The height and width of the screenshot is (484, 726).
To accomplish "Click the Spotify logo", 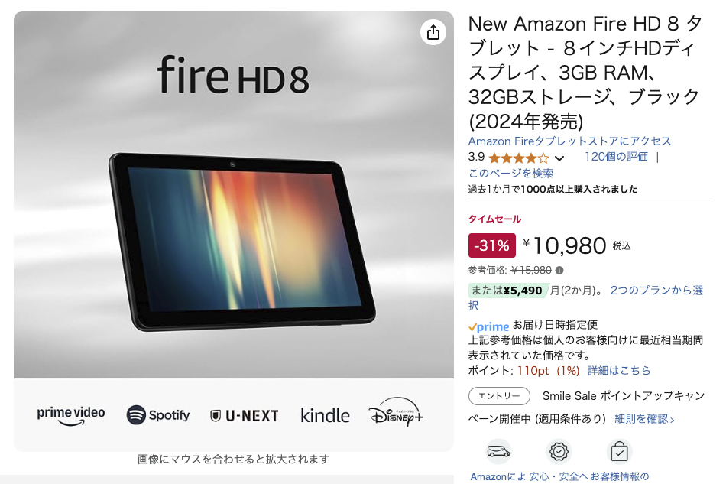I will click(158, 414).
